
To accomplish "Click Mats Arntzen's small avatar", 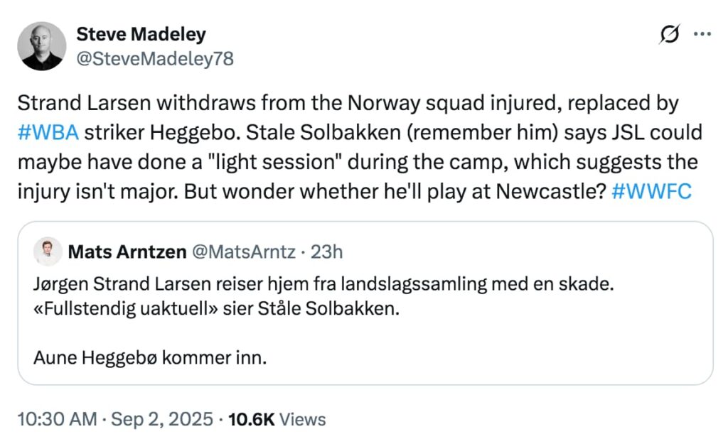I will tap(48, 251).
